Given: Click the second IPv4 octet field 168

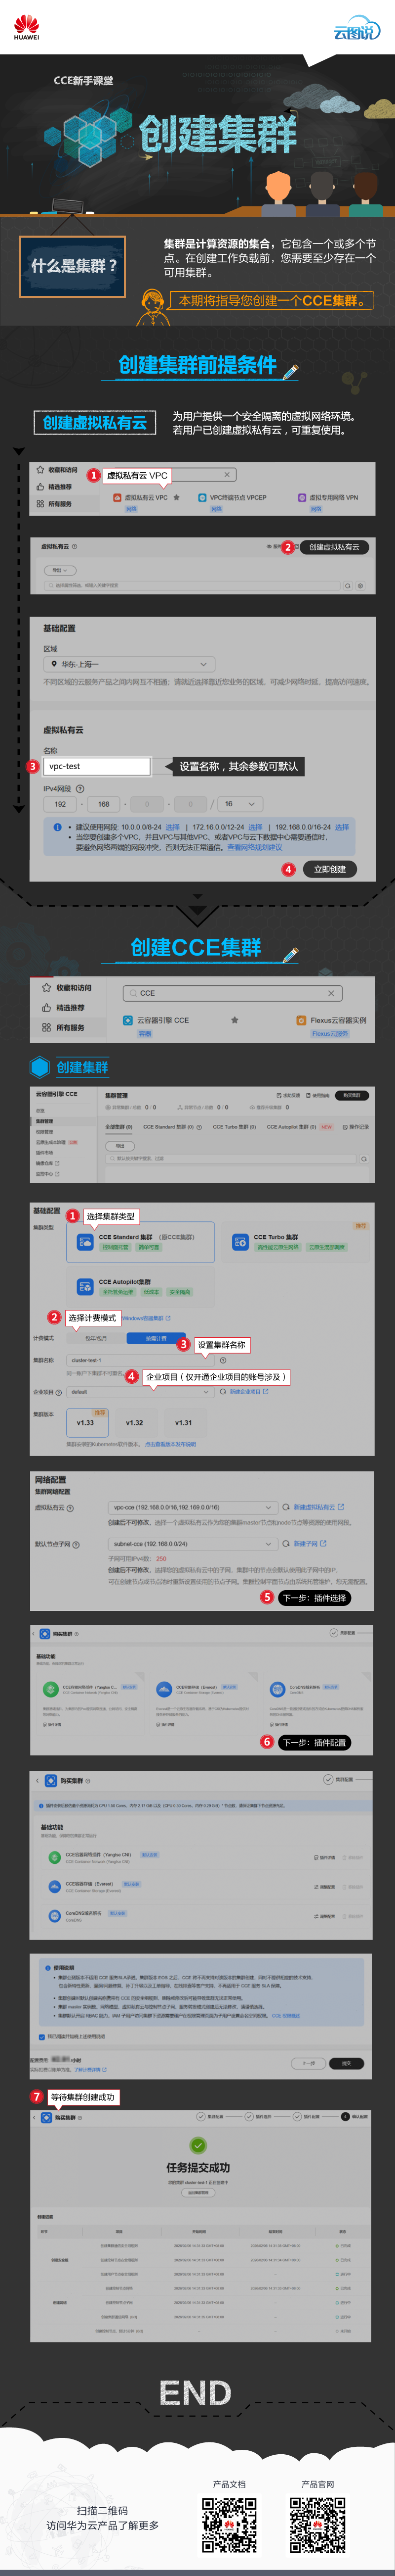Looking at the screenshot, I should 104,804.
